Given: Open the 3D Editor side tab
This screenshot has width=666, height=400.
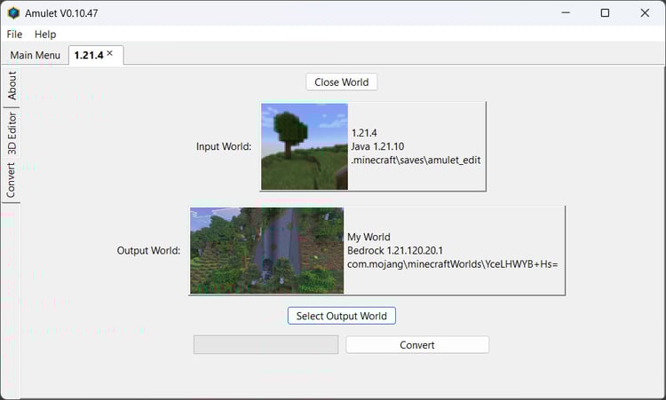Looking at the screenshot, I should pyautogui.click(x=12, y=133).
